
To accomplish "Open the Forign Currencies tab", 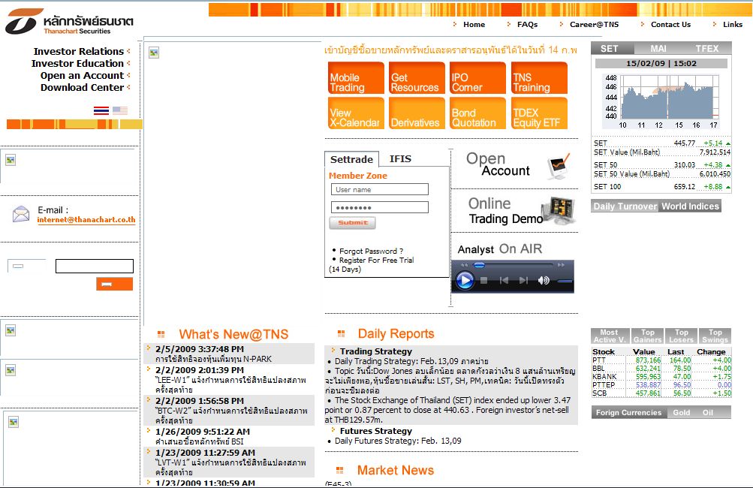I will tap(628, 413).
